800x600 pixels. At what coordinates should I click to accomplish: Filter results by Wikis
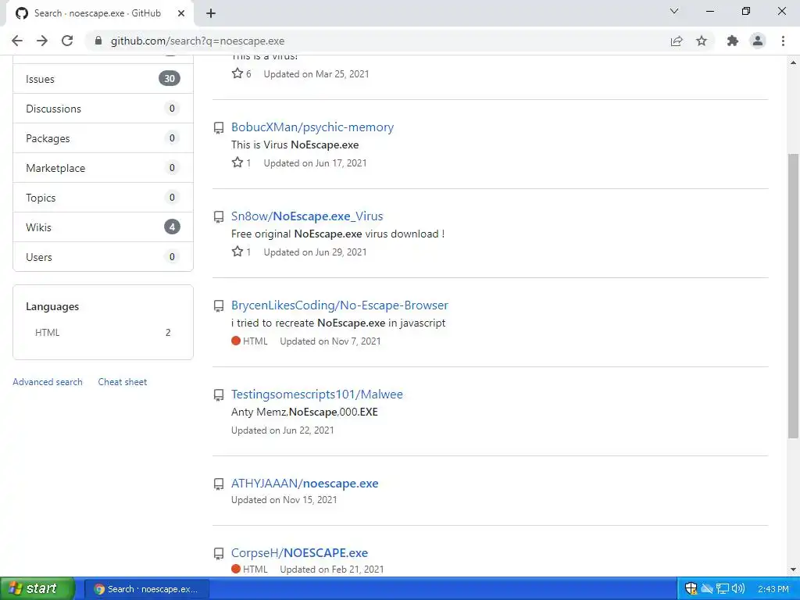pyautogui.click(x=103, y=227)
